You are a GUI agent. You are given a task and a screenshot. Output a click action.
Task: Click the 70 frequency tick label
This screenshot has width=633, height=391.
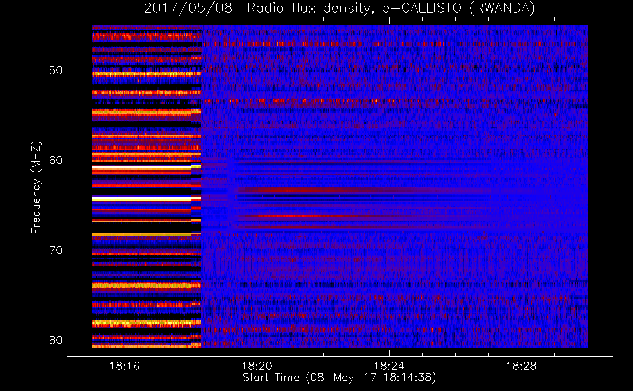pos(56,250)
